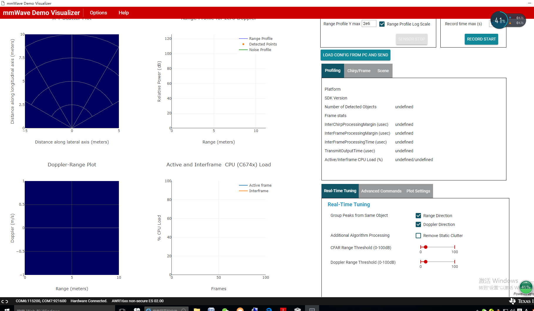Click the Record time max (s) label

(x=463, y=24)
